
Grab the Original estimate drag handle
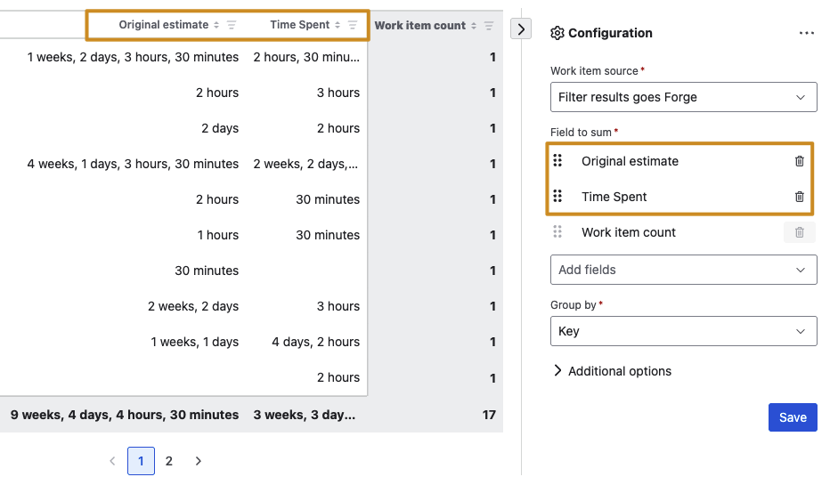coord(557,161)
